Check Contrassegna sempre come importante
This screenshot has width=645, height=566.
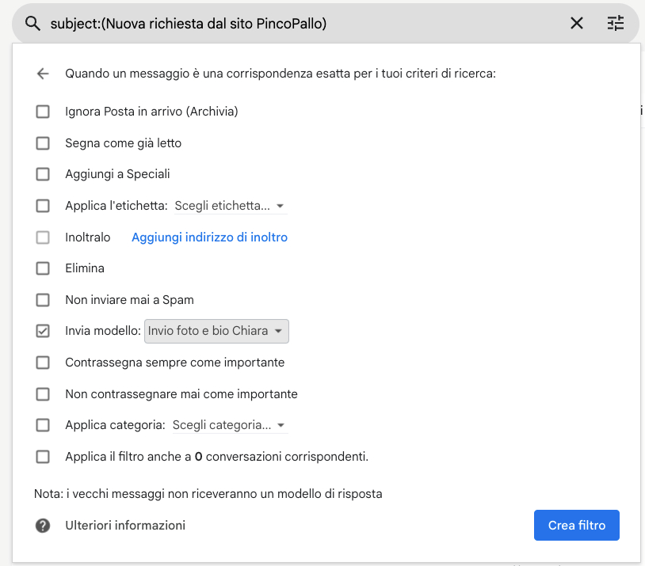pos(43,363)
